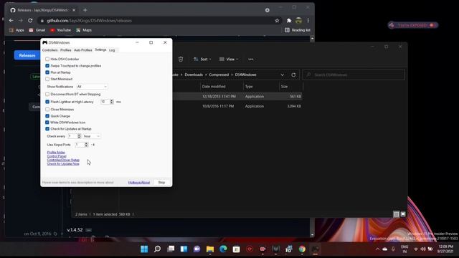Check the Close Minimizes option
The height and width of the screenshot is (258, 459).
point(47,110)
